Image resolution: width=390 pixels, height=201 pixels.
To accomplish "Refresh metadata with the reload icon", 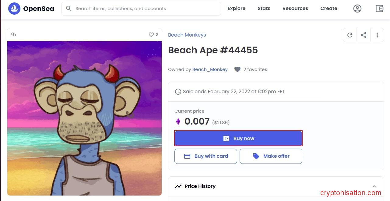I will click(350, 35).
